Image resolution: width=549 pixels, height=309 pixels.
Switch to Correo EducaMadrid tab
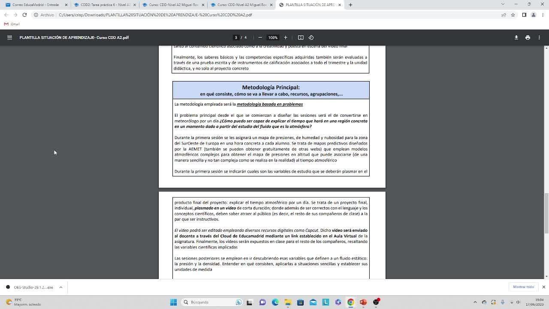pyautogui.click(x=35, y=5)
